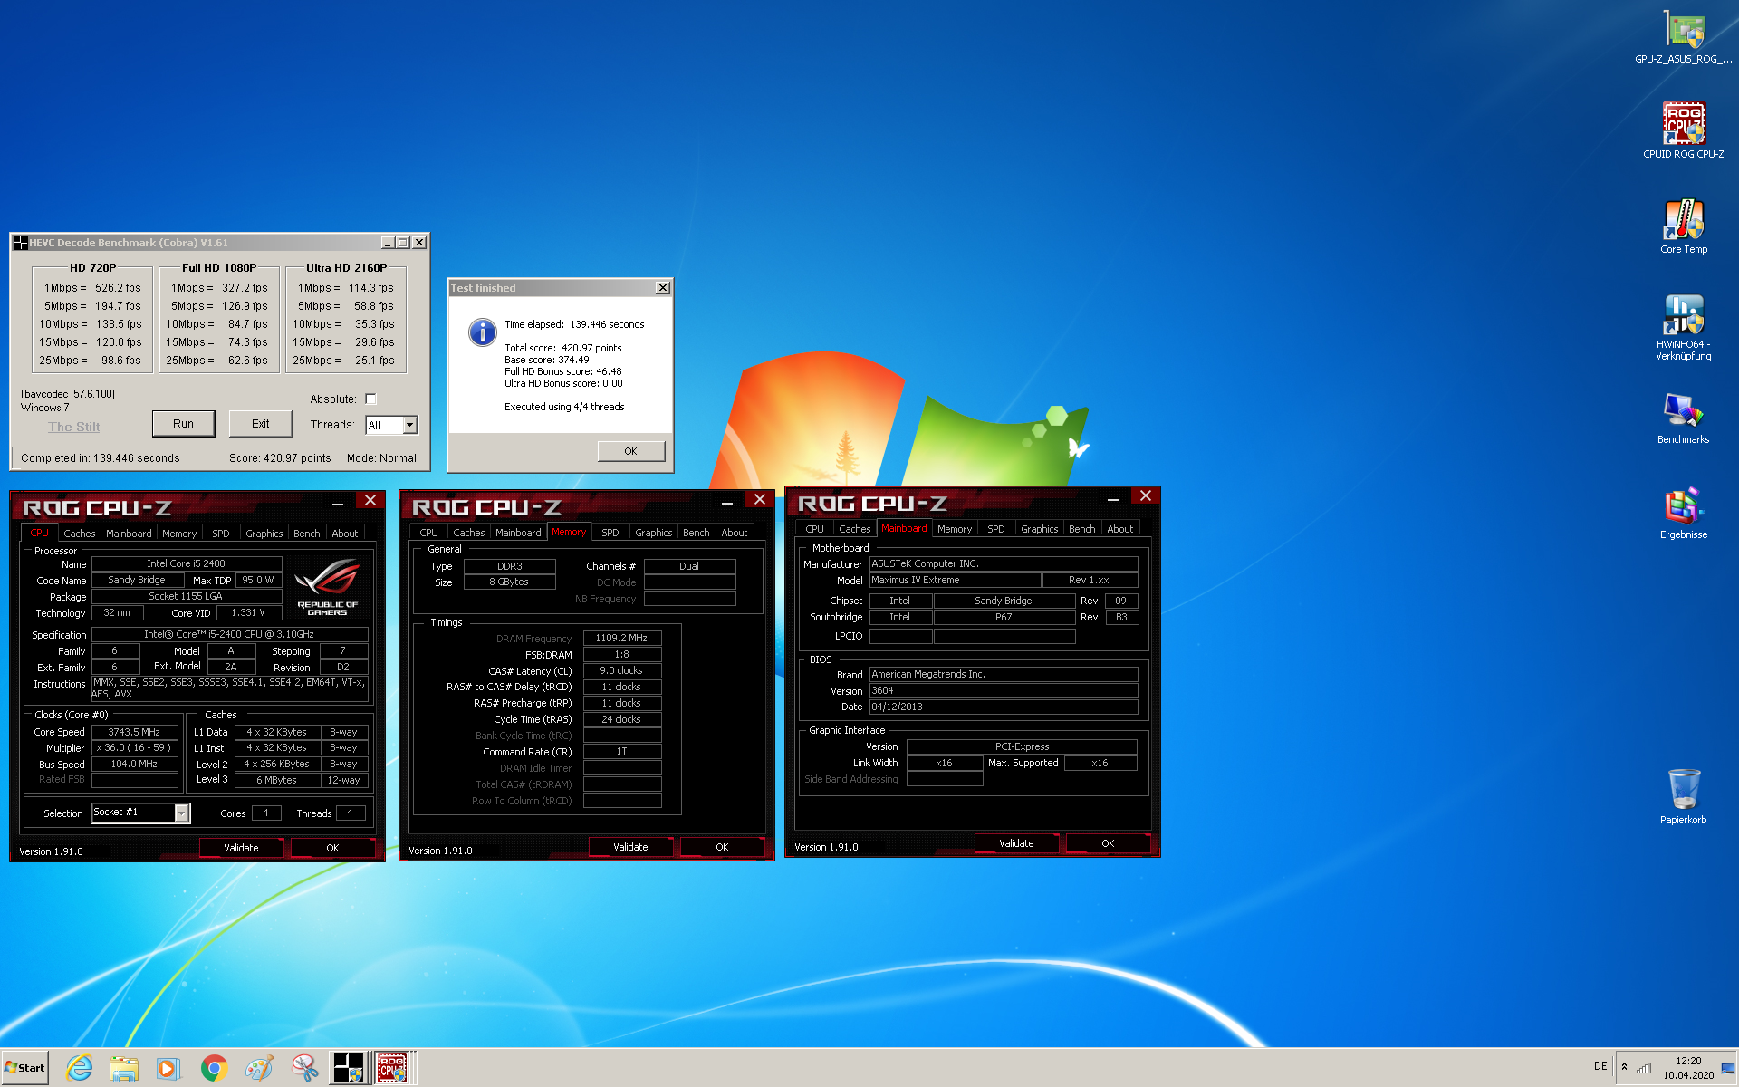Switch to Bench tab in left CPU-Z window
The width and height of the screenshot is (1739, 1087).
coord(307,534)
